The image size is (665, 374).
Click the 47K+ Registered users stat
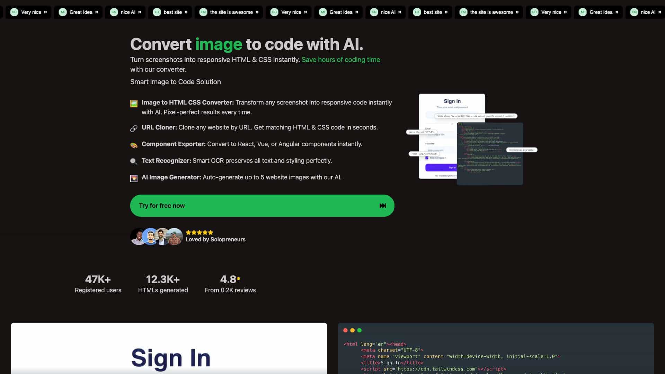(x=98, y=284)
